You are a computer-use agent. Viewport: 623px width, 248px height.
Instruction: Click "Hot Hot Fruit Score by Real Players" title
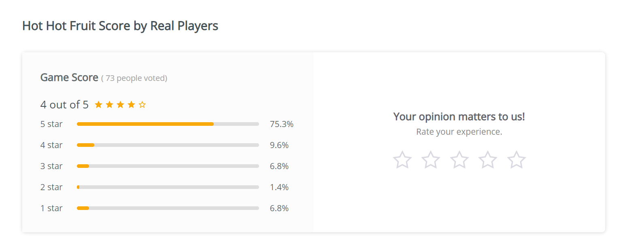(x=120, y=26)
